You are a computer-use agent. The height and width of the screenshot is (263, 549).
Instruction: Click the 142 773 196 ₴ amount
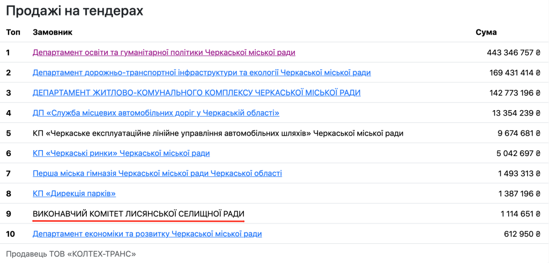pos(515,93)
